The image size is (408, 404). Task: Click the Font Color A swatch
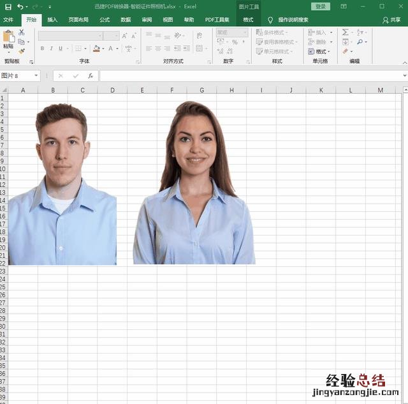tap(110, 49)
